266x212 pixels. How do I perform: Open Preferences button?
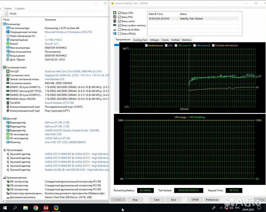pos(212,200)
